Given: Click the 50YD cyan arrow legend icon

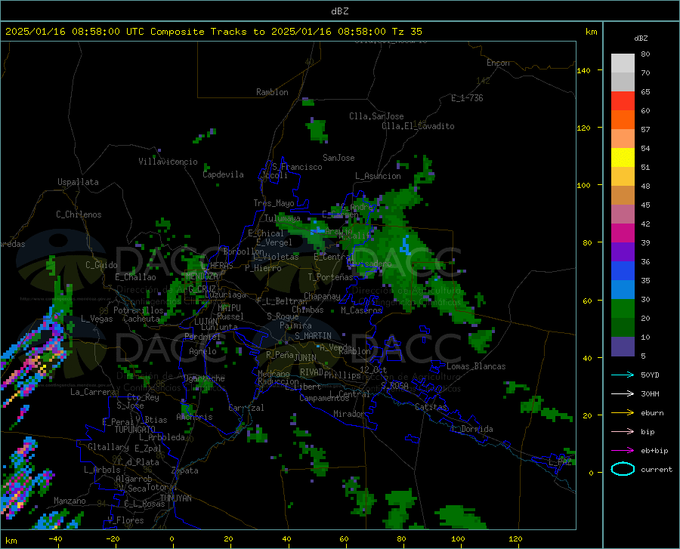Looking at the screenshot, I should click(x=623, y=375).
